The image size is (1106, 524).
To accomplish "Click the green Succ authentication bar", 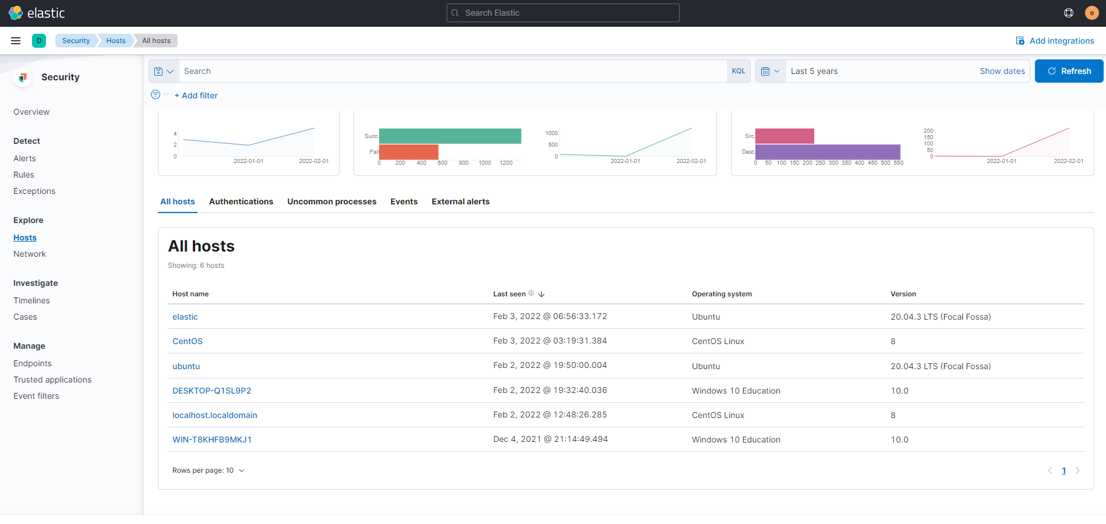I will tap(450, 136).
